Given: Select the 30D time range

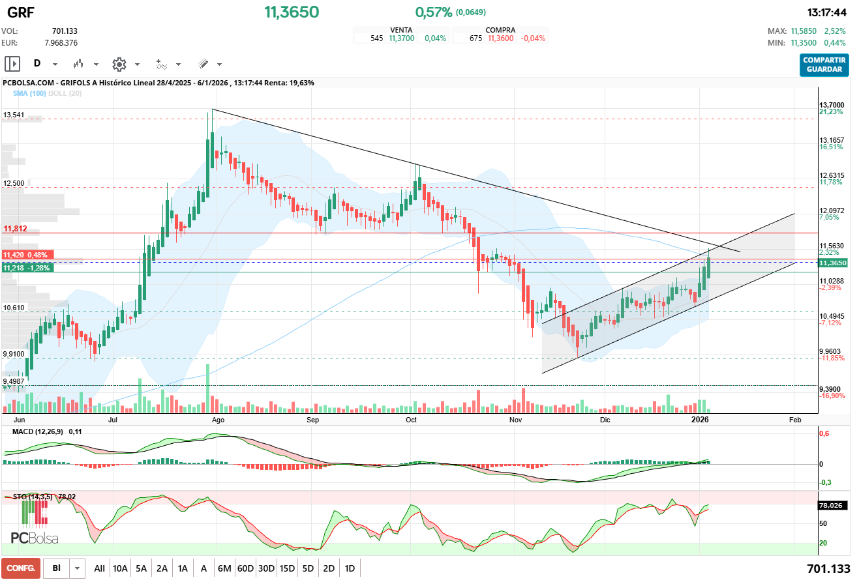Looking at the screenshot, I should [266, 568].
